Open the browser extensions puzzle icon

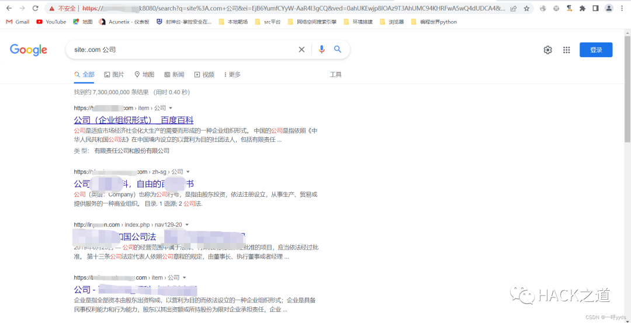point(582,9)
